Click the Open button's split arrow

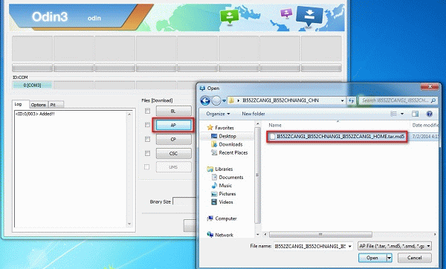389,258
